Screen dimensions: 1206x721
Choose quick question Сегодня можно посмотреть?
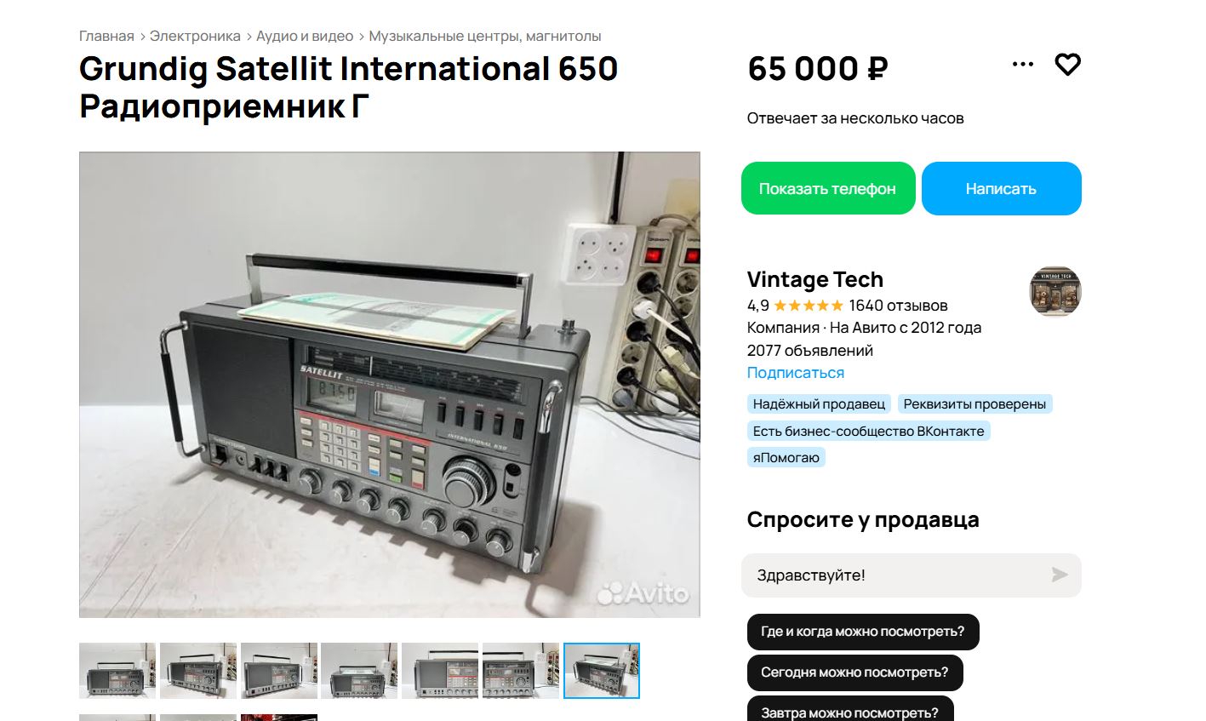(x=854, y=672)
